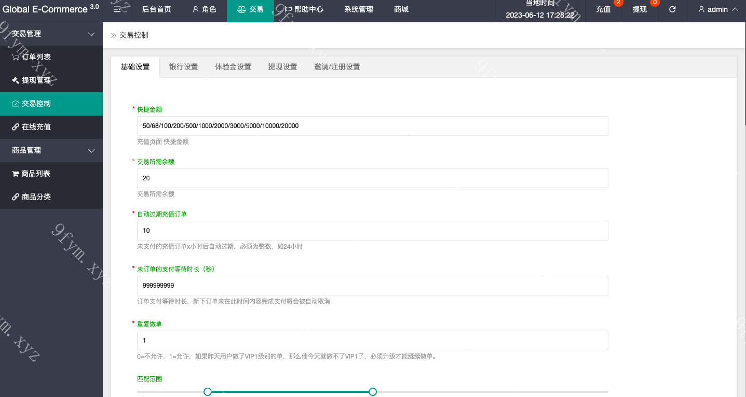This screenshot has height=397, width=746.
Task: Click the person icon beside 角色
Action: [x=195, y=9]
